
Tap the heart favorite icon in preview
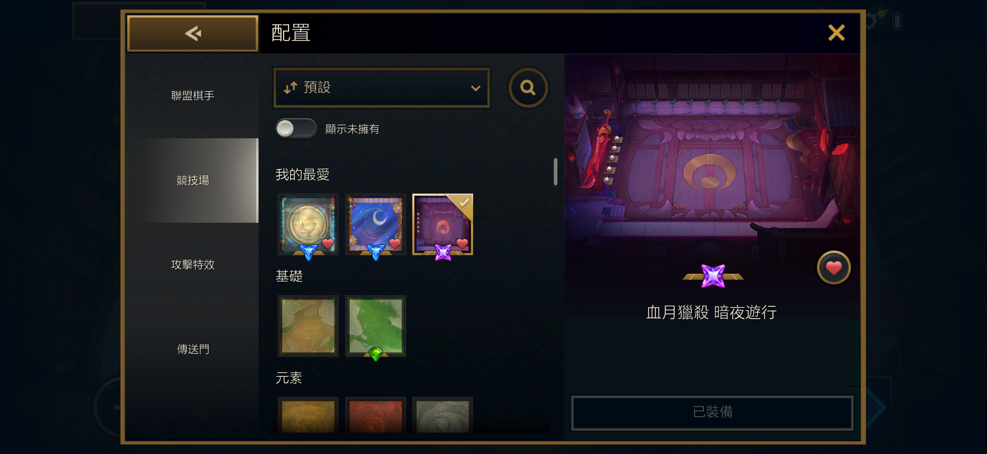coord(833,267)
